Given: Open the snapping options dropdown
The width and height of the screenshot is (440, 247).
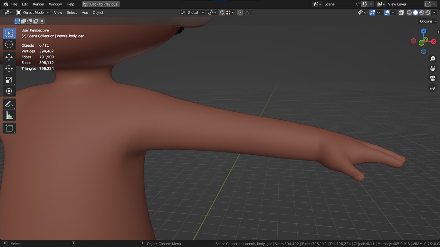Looking at the screenshot, I should 230,13.
